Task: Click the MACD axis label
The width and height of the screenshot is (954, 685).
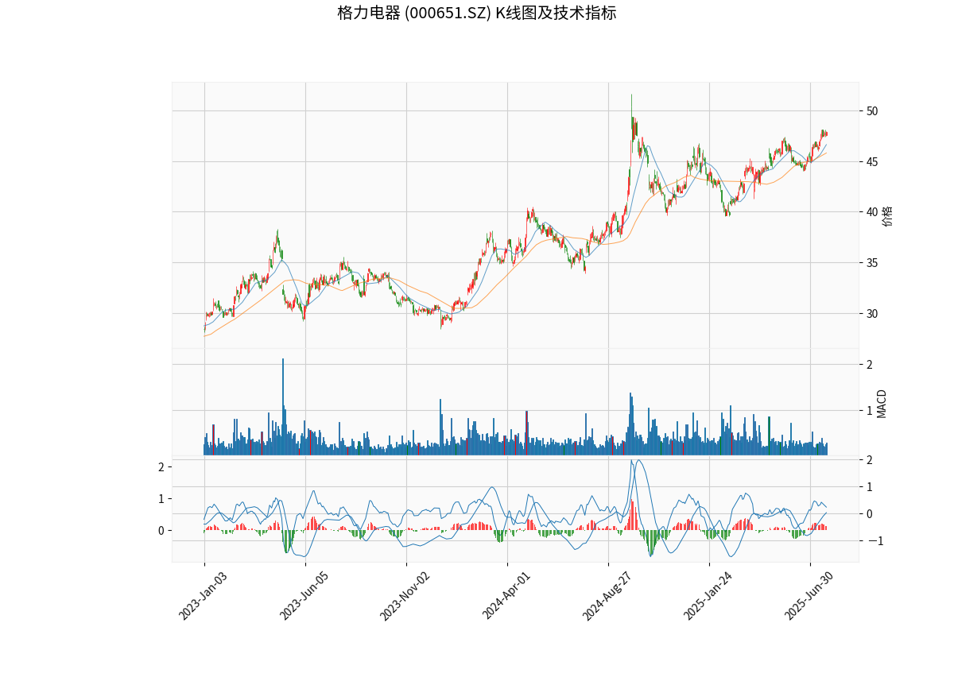Action: 882,404
